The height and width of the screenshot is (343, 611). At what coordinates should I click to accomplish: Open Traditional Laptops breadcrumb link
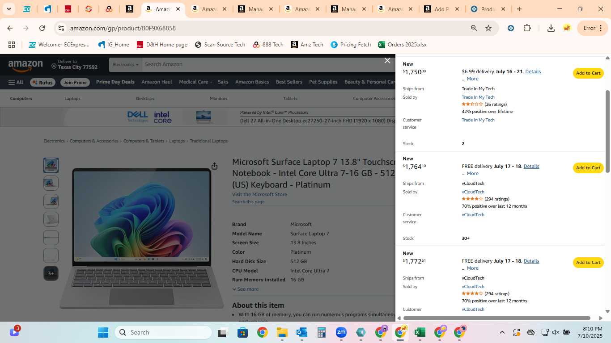tap(208, 141)
